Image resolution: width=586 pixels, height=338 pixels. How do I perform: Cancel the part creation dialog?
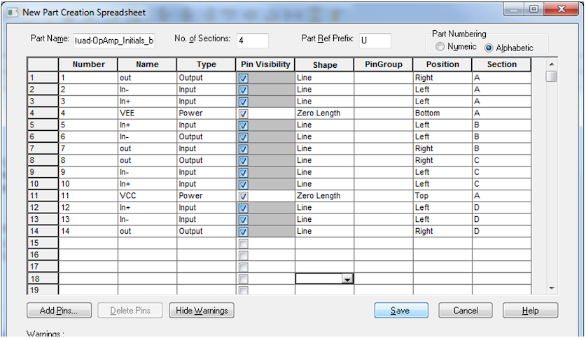click(466, 311)
